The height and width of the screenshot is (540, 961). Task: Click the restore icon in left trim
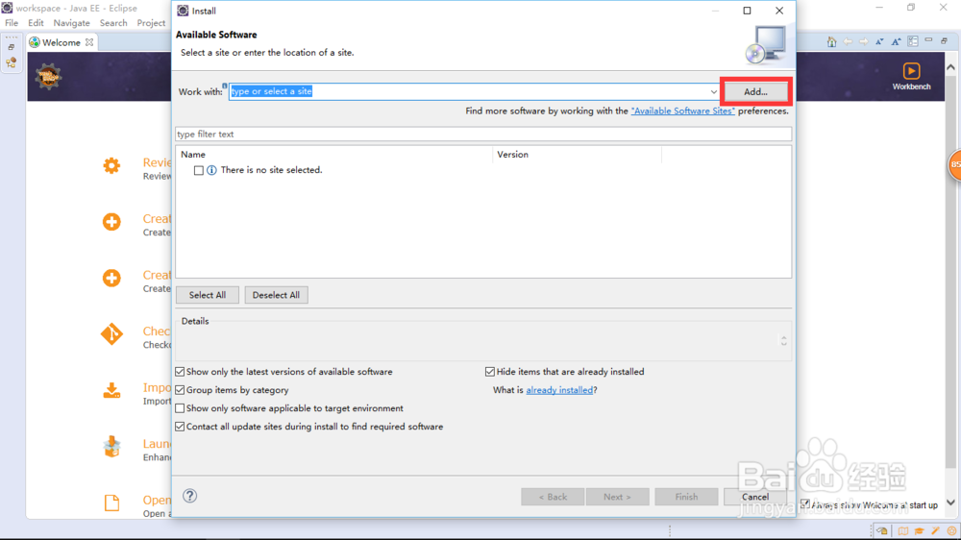click(x=11, y=46)
